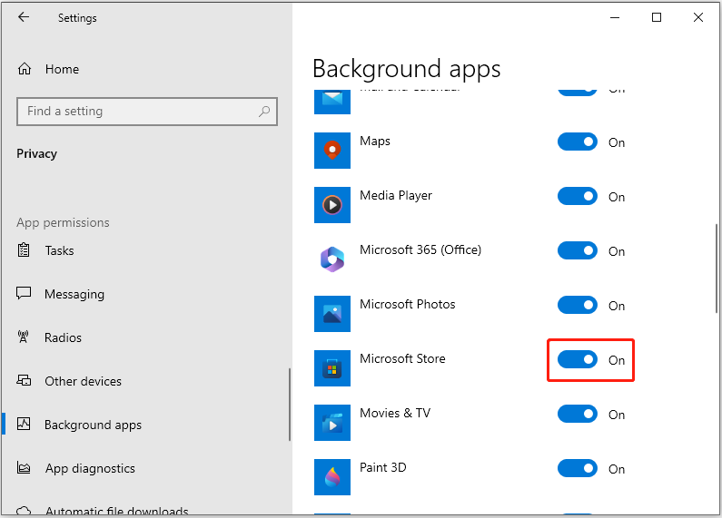Click the Microsoft Photos label

click(x=407, y=304)
